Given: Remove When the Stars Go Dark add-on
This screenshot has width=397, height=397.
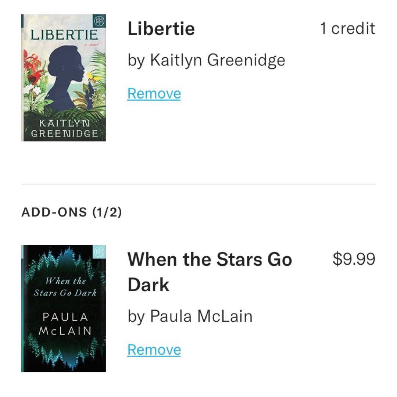Looking at the screenshot, I should click(x=154, y=349).
